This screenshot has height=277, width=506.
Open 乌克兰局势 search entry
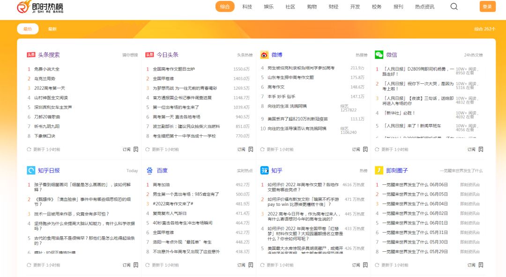45,79
